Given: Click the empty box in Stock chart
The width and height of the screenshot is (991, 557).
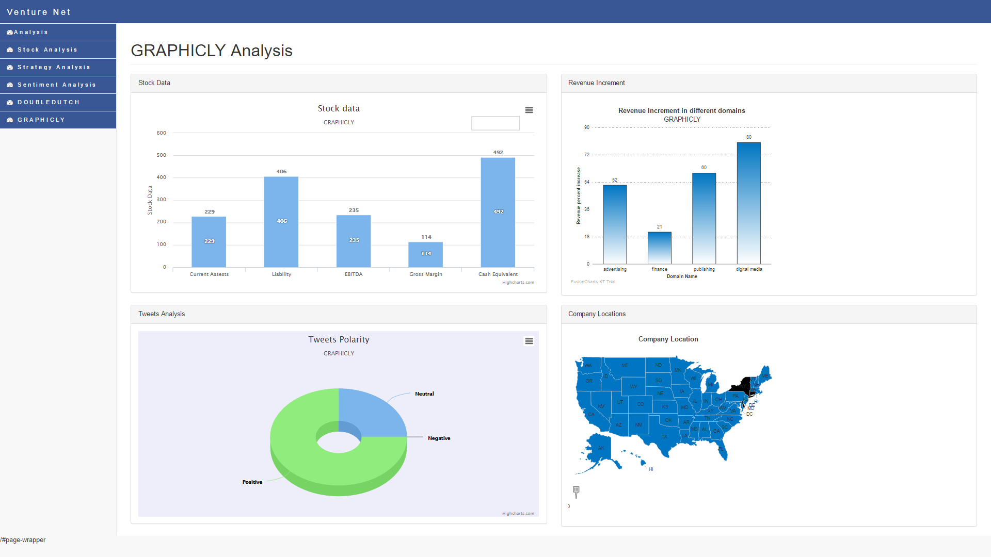Looking at the screenshot, I should (495, 123).
